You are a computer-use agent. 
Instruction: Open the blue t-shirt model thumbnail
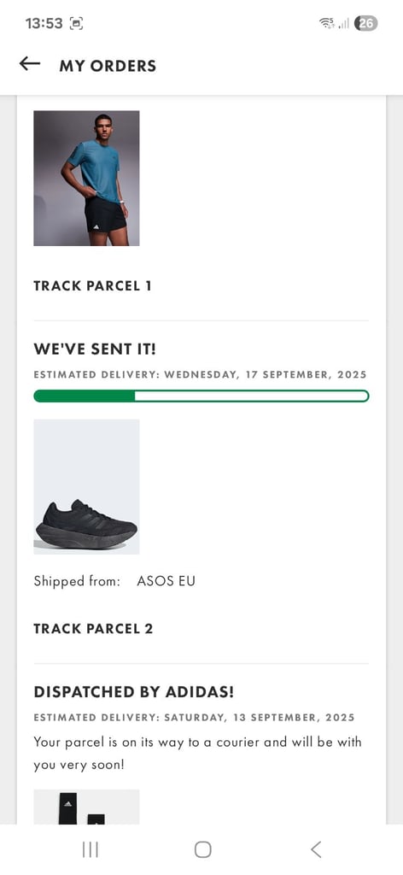coord(86,178)
